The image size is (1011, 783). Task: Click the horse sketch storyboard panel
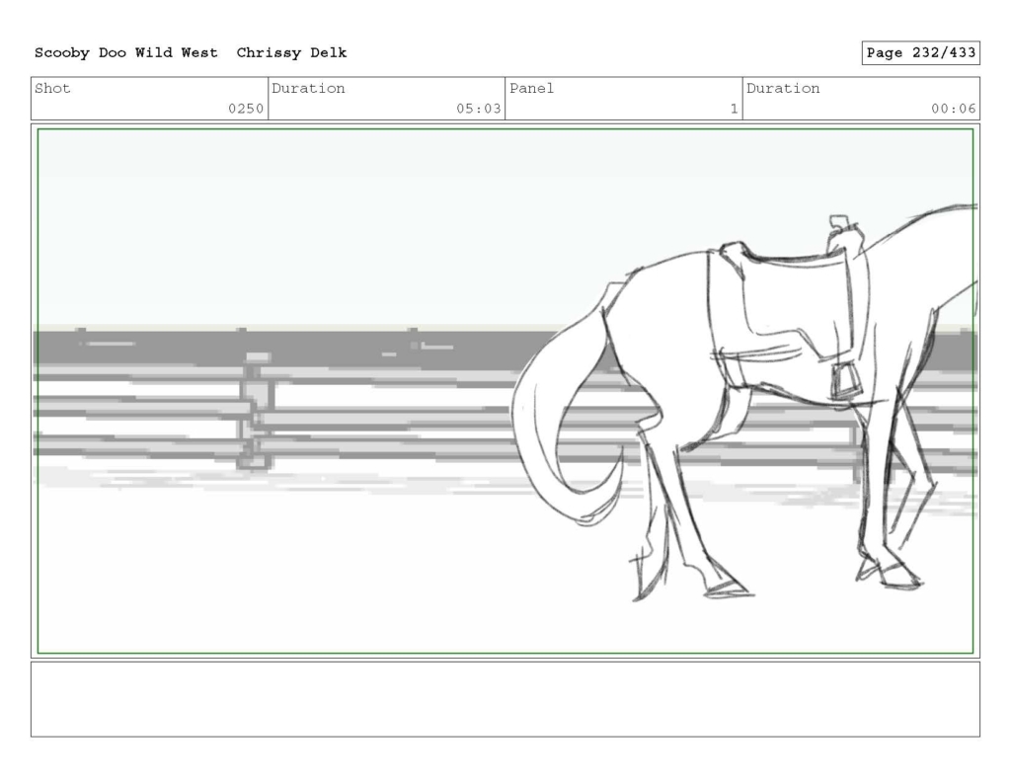point(505,391)
